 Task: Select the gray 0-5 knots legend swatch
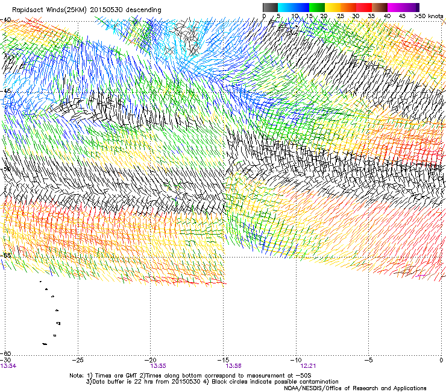tap(270, 7)
